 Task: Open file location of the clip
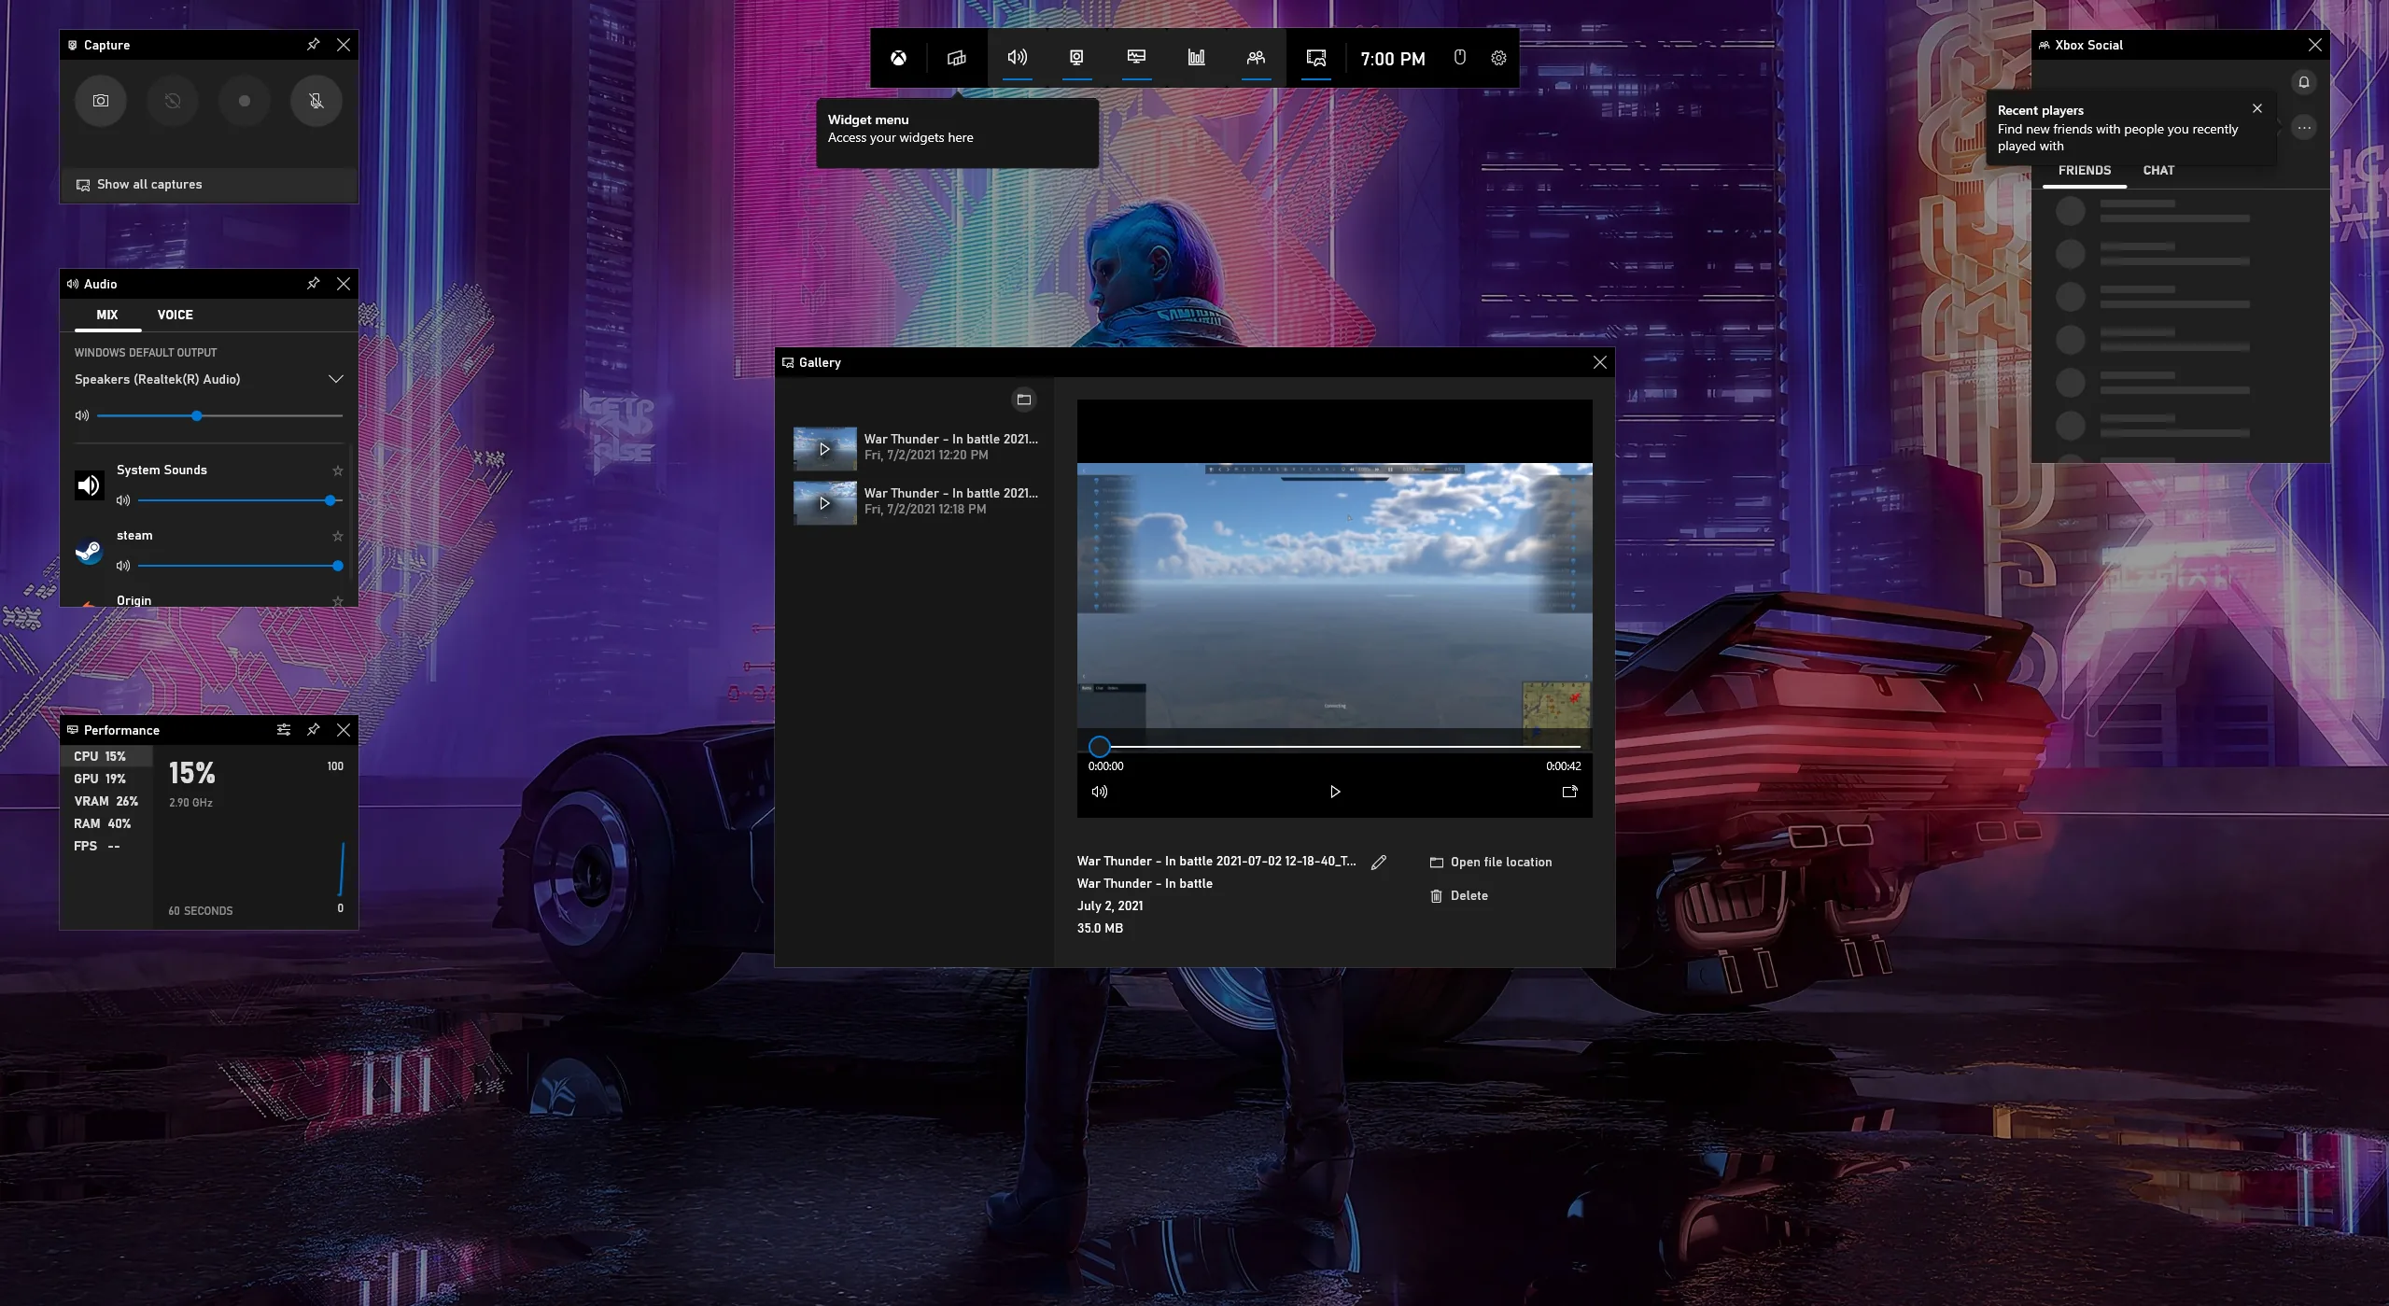[1491, 863]
